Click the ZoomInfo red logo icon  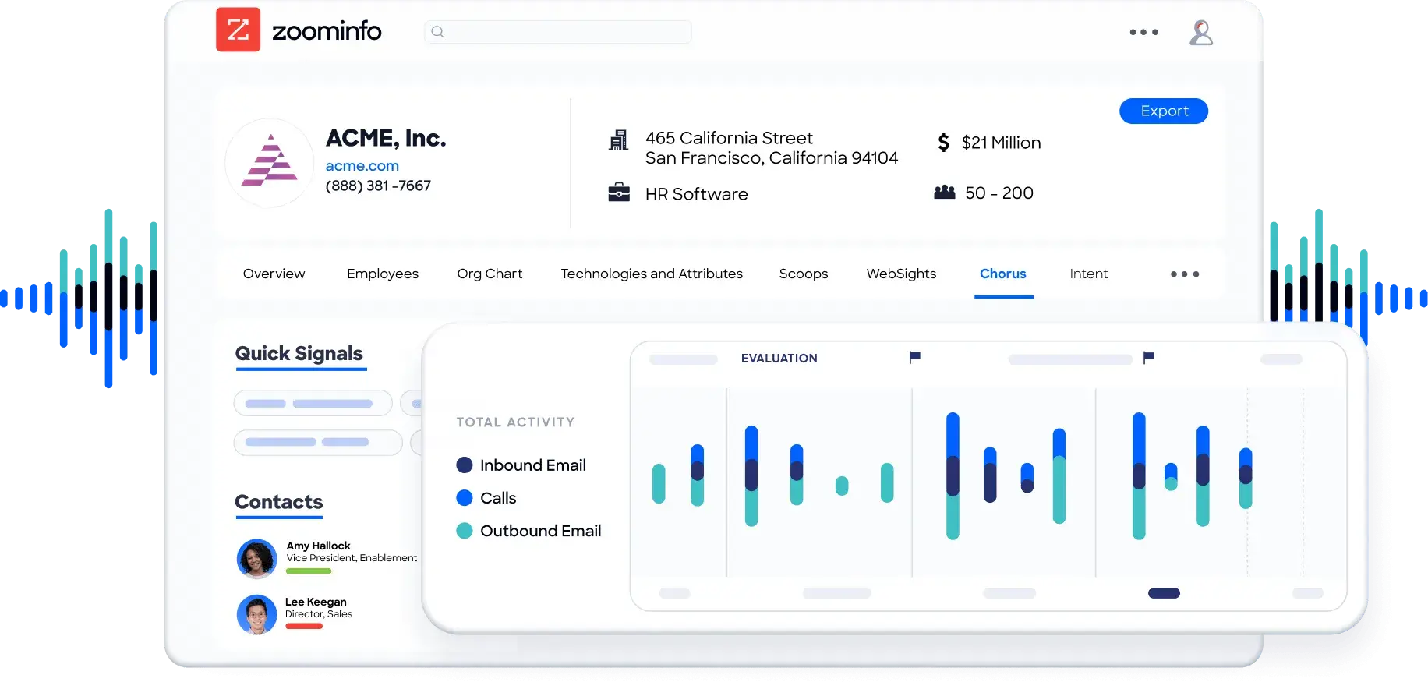click(238, 30)
